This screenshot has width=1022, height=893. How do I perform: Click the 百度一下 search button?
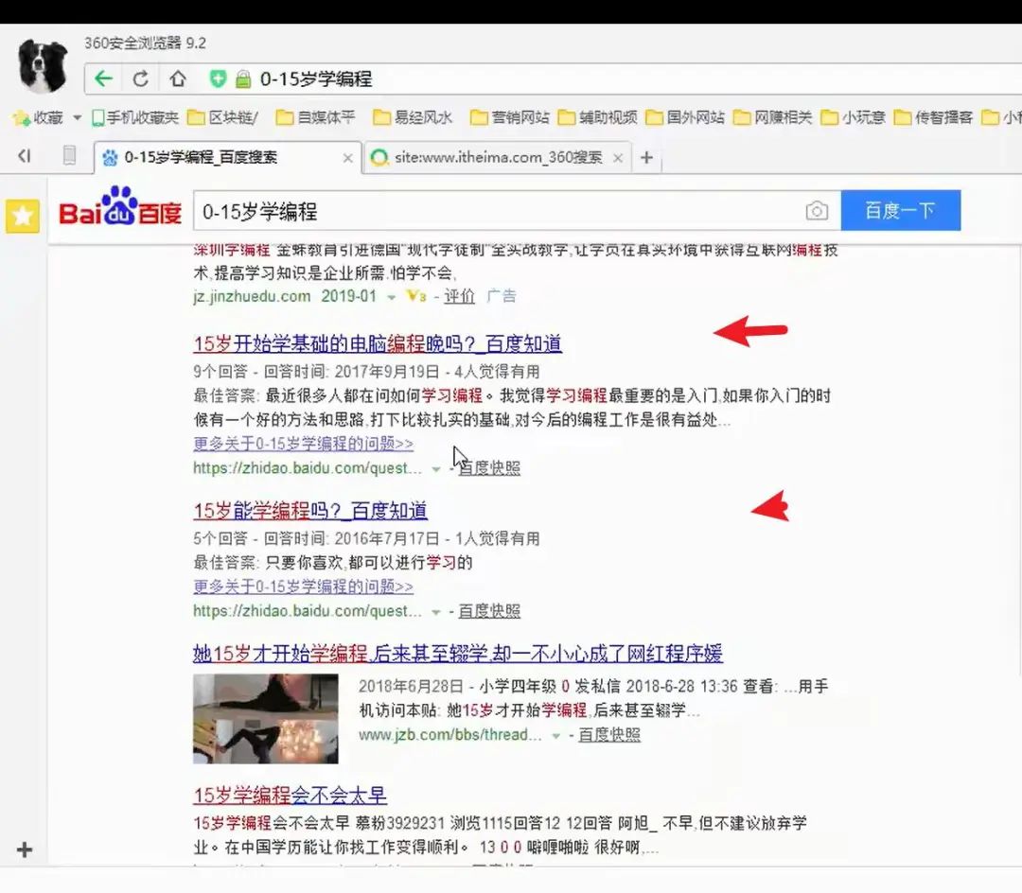[x=901, y=210]
